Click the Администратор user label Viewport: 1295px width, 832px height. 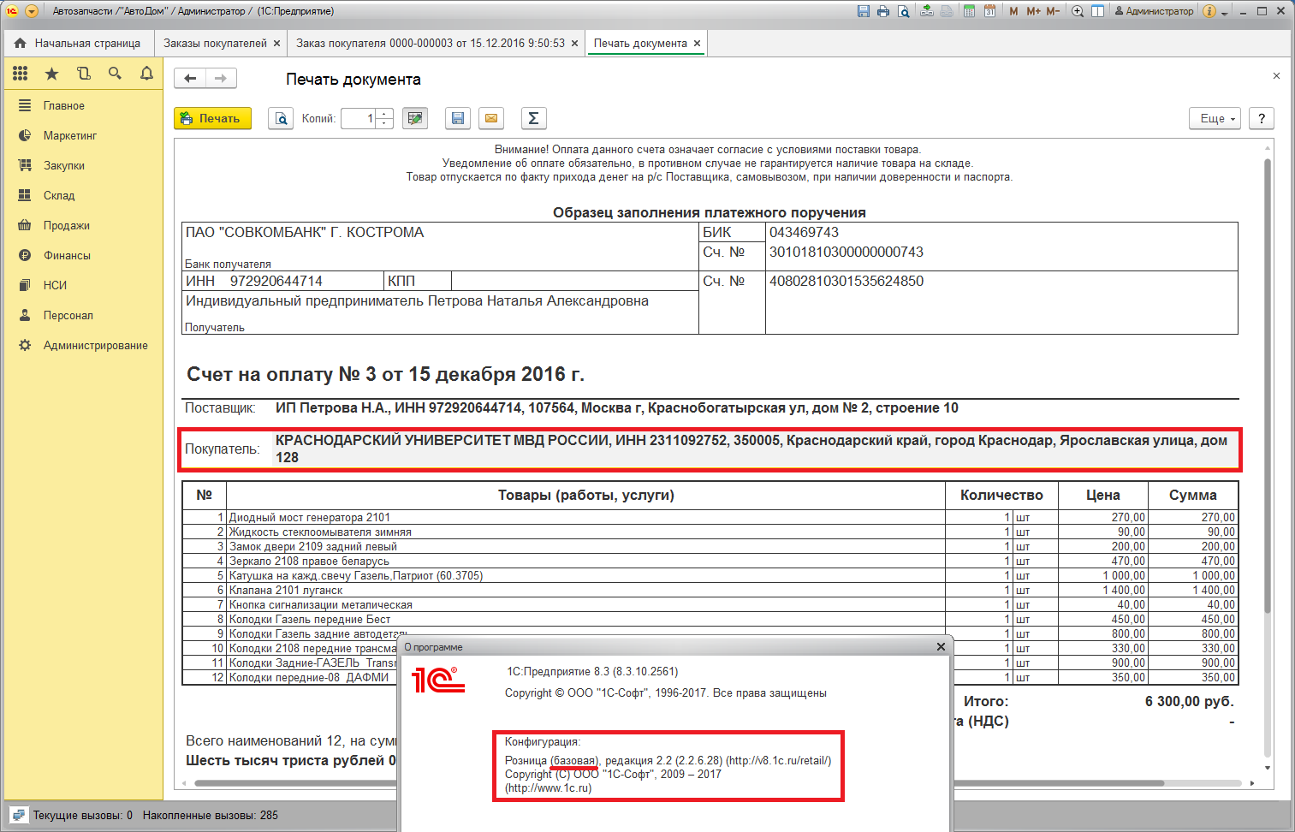1154,11
